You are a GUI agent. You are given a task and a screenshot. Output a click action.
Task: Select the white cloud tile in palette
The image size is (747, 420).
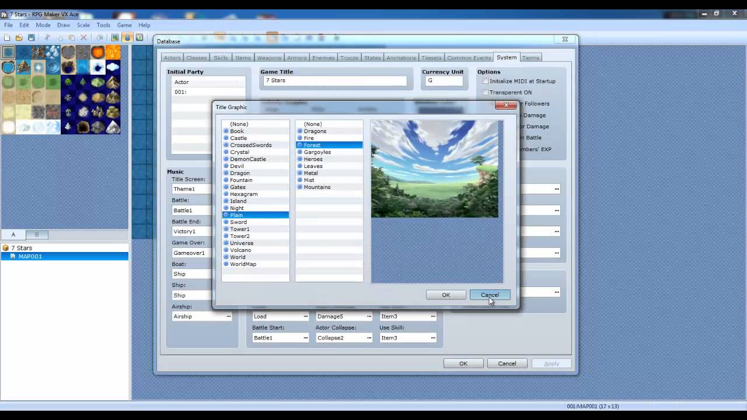113,68
